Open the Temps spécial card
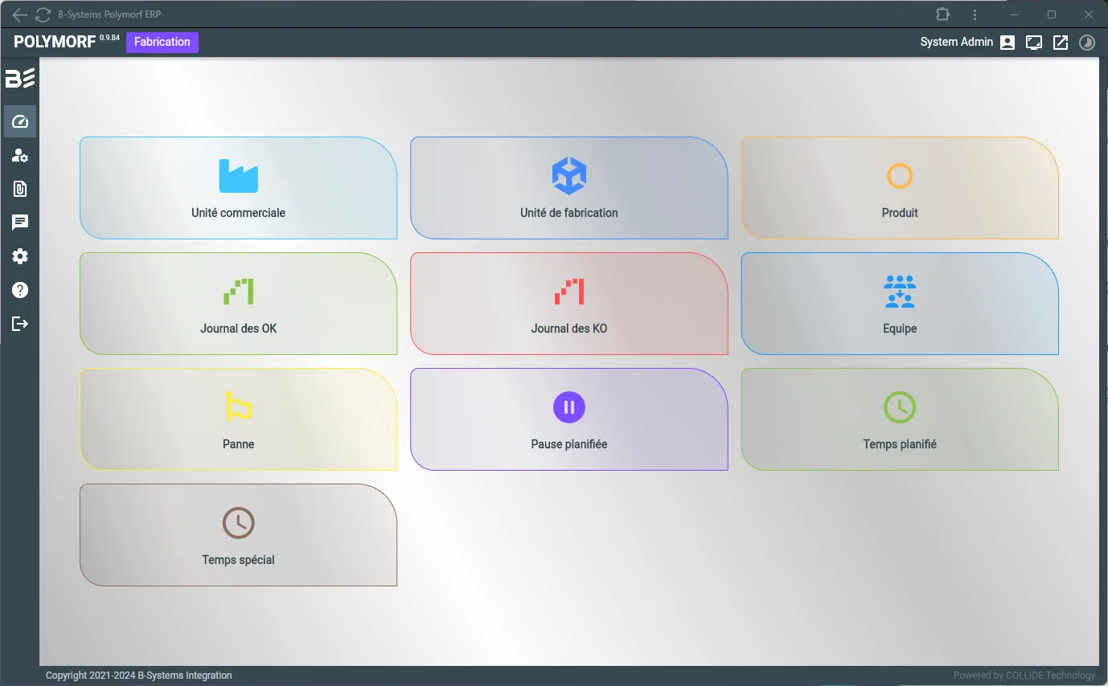The width and height of the screenshot is (1108, 686). point(238,535)
